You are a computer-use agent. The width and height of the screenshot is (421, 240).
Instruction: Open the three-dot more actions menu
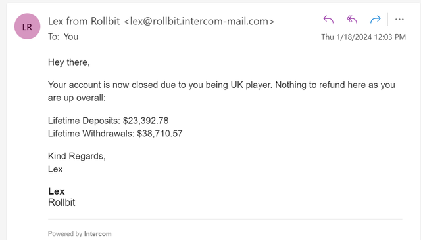click(x=399, y=20)
